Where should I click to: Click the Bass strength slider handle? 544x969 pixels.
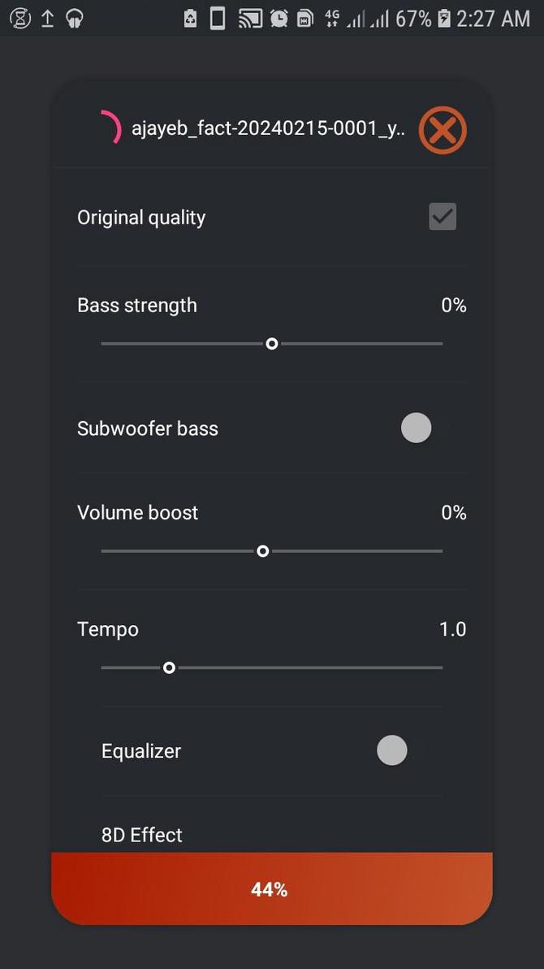click(x=272, y=344)
